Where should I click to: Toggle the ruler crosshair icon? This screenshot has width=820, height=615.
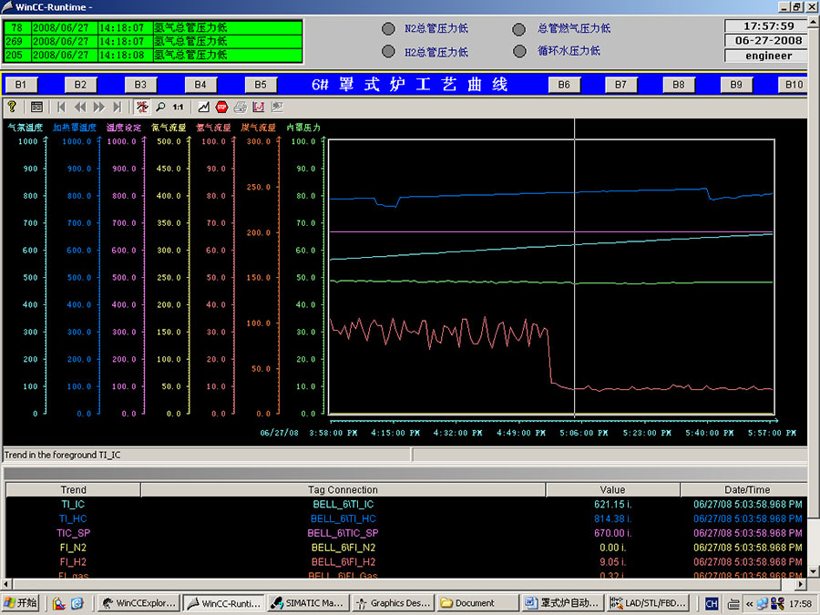click(143, 107)
